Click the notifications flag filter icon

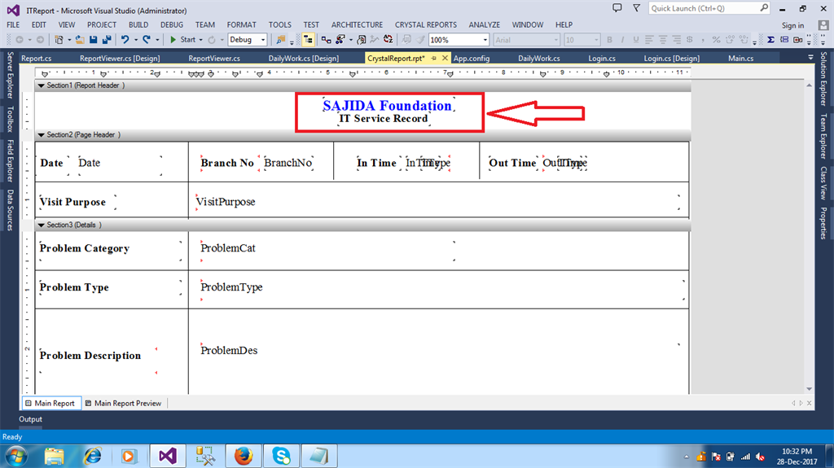pyautogui.click(x=637, y=8)
